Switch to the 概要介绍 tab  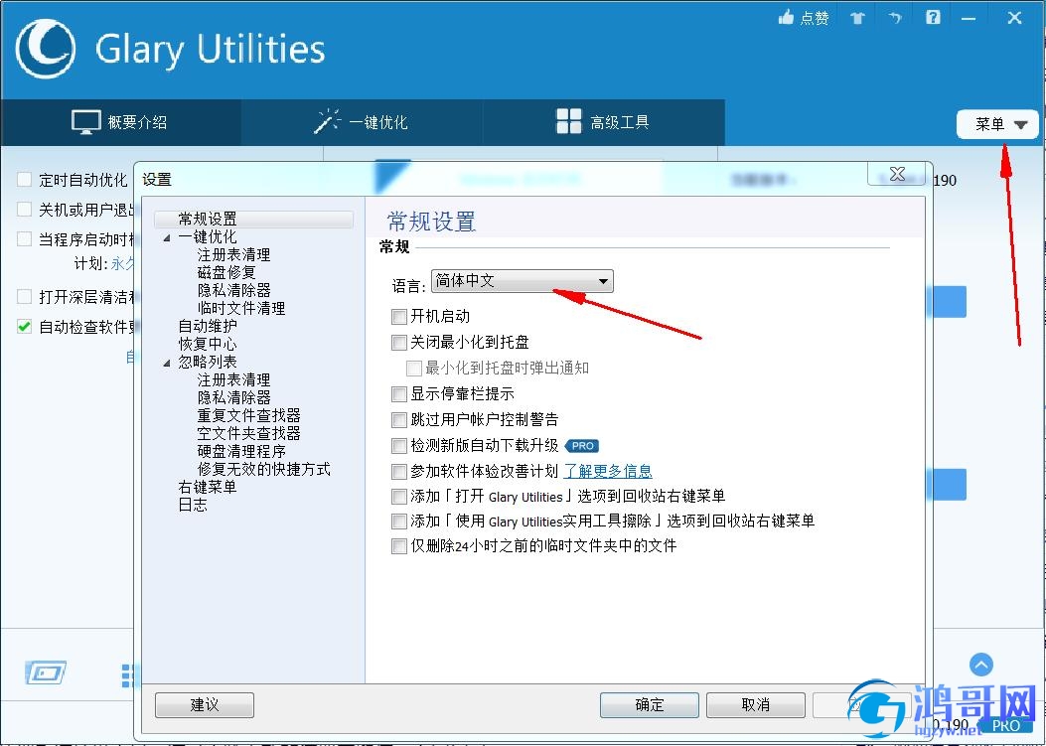click(x=121, y=122)
